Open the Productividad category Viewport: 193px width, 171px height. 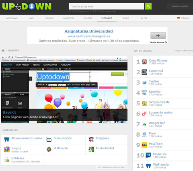[105, 148]
